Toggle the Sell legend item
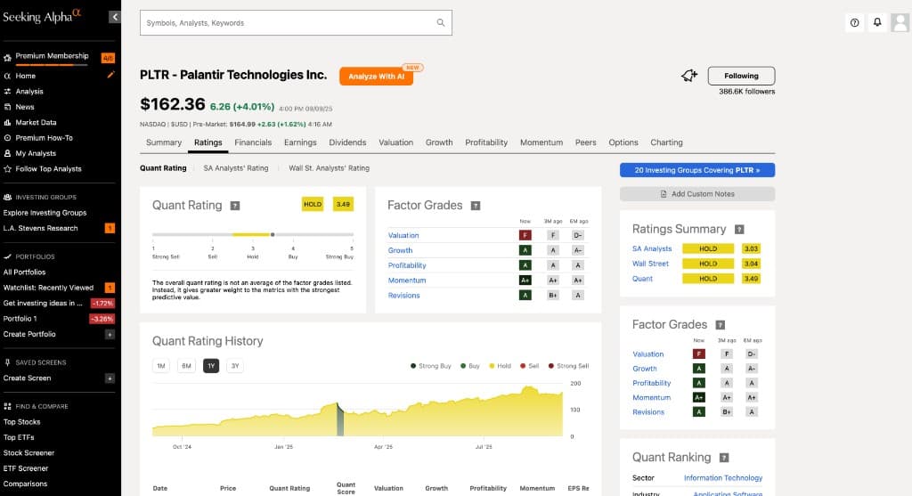Viewport: 912px width, 496px height. pyautogui.click(x=529, y=366)
